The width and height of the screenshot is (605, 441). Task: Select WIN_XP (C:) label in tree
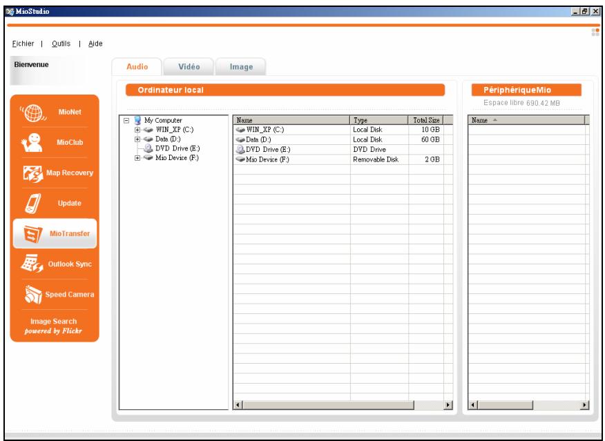click(x=175, y=130)
